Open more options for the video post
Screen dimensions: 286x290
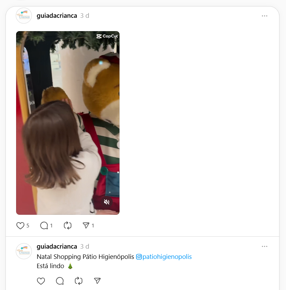point(264,16)
